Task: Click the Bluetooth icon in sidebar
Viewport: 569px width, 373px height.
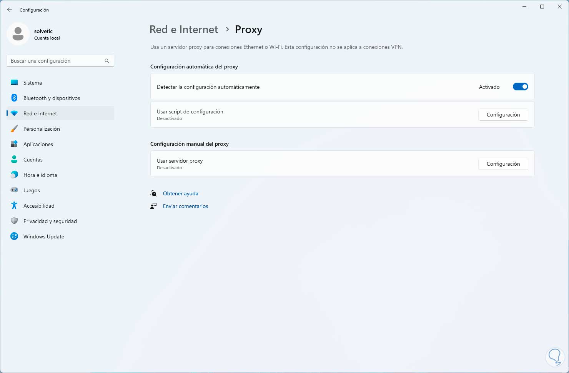Action: click(x=14, y=98)
